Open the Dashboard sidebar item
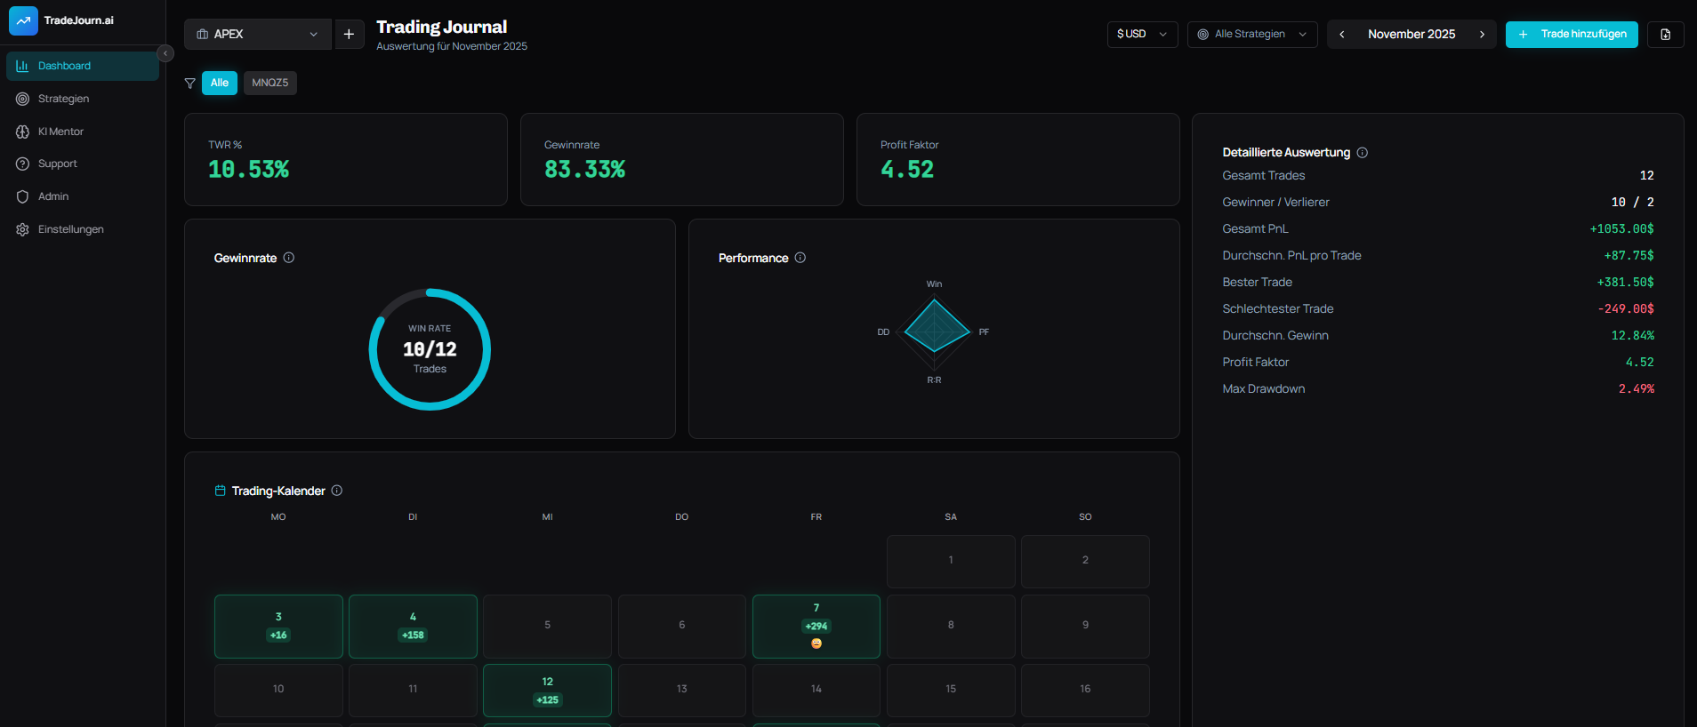The height and width of the screenshot is (727, 1697). [x=83, y=66]
